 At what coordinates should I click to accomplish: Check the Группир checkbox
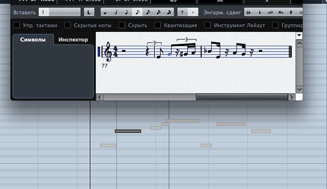(x=276, y=25)
